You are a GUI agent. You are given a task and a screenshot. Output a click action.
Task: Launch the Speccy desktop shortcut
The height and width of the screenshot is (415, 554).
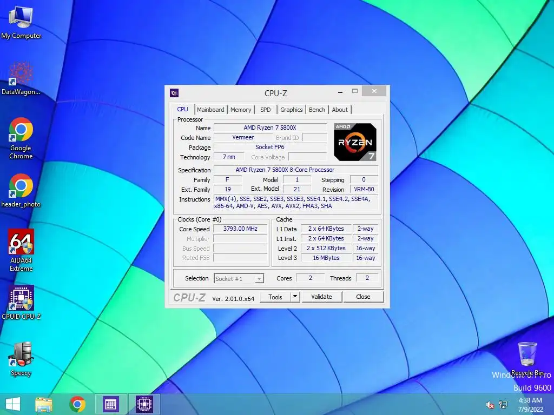coord(21,359)
